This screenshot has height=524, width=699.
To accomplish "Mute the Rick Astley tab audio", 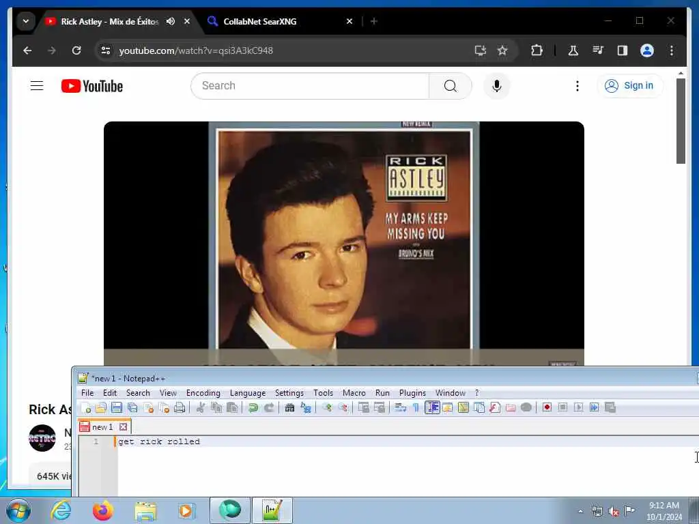I will tap(170, 21).
